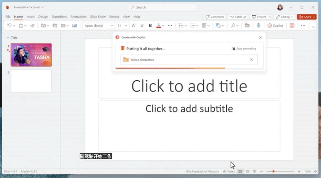
Task: Toggle bold formatting
Action: click(150, 26)
